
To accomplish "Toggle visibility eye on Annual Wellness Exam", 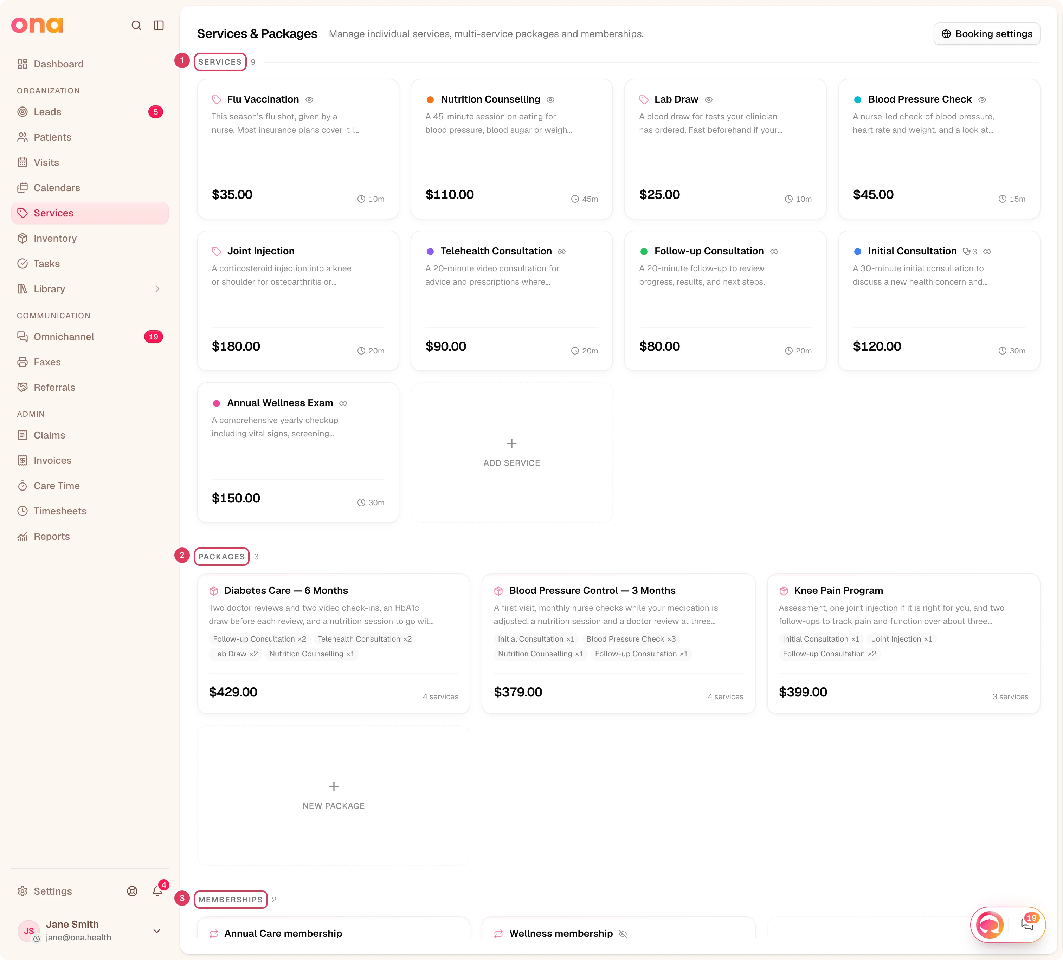I will [343, 403].
